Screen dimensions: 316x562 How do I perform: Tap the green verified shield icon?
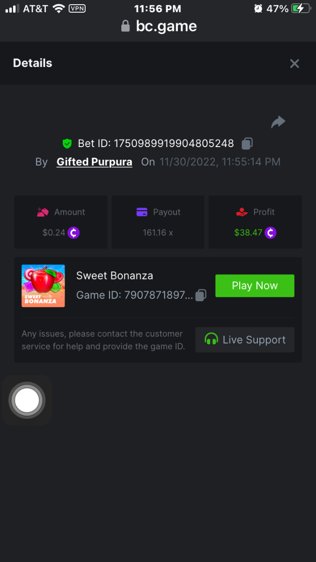coord(67,143)
